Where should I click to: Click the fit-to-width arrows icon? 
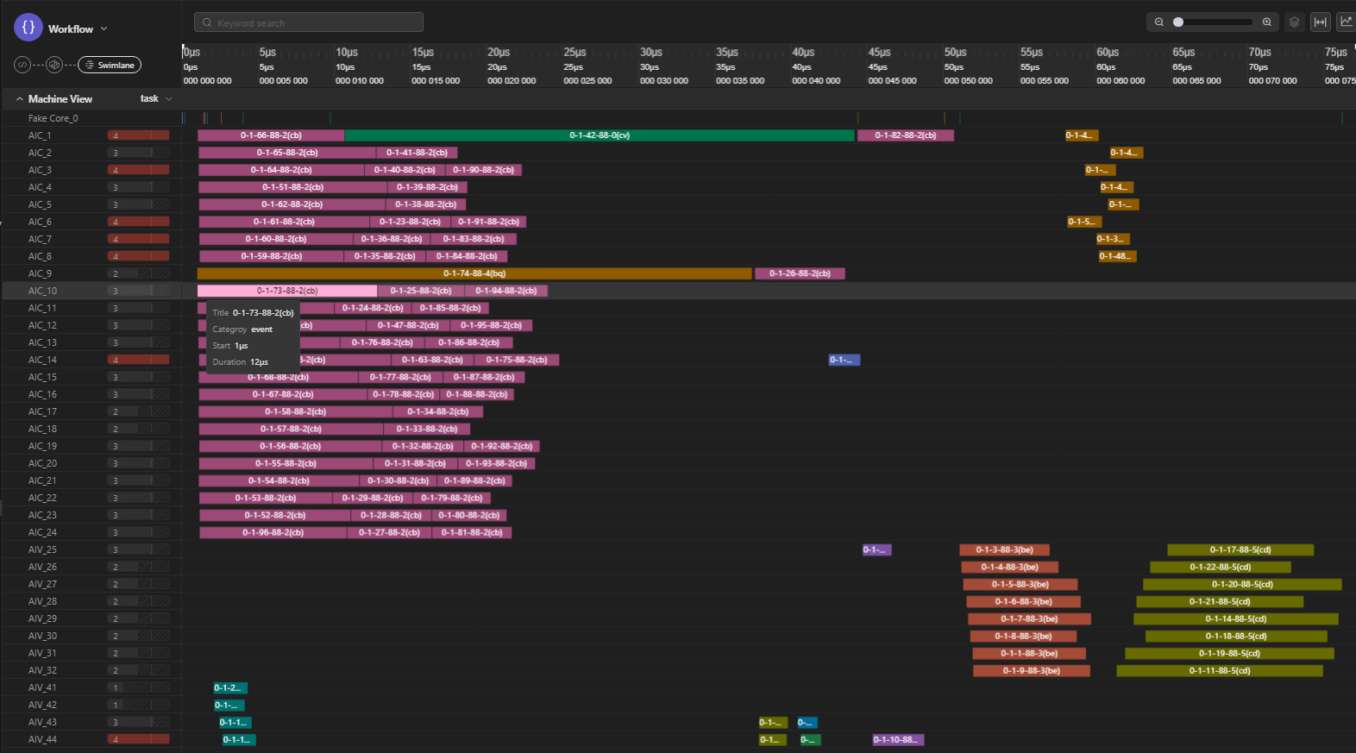coord(1321,22)
